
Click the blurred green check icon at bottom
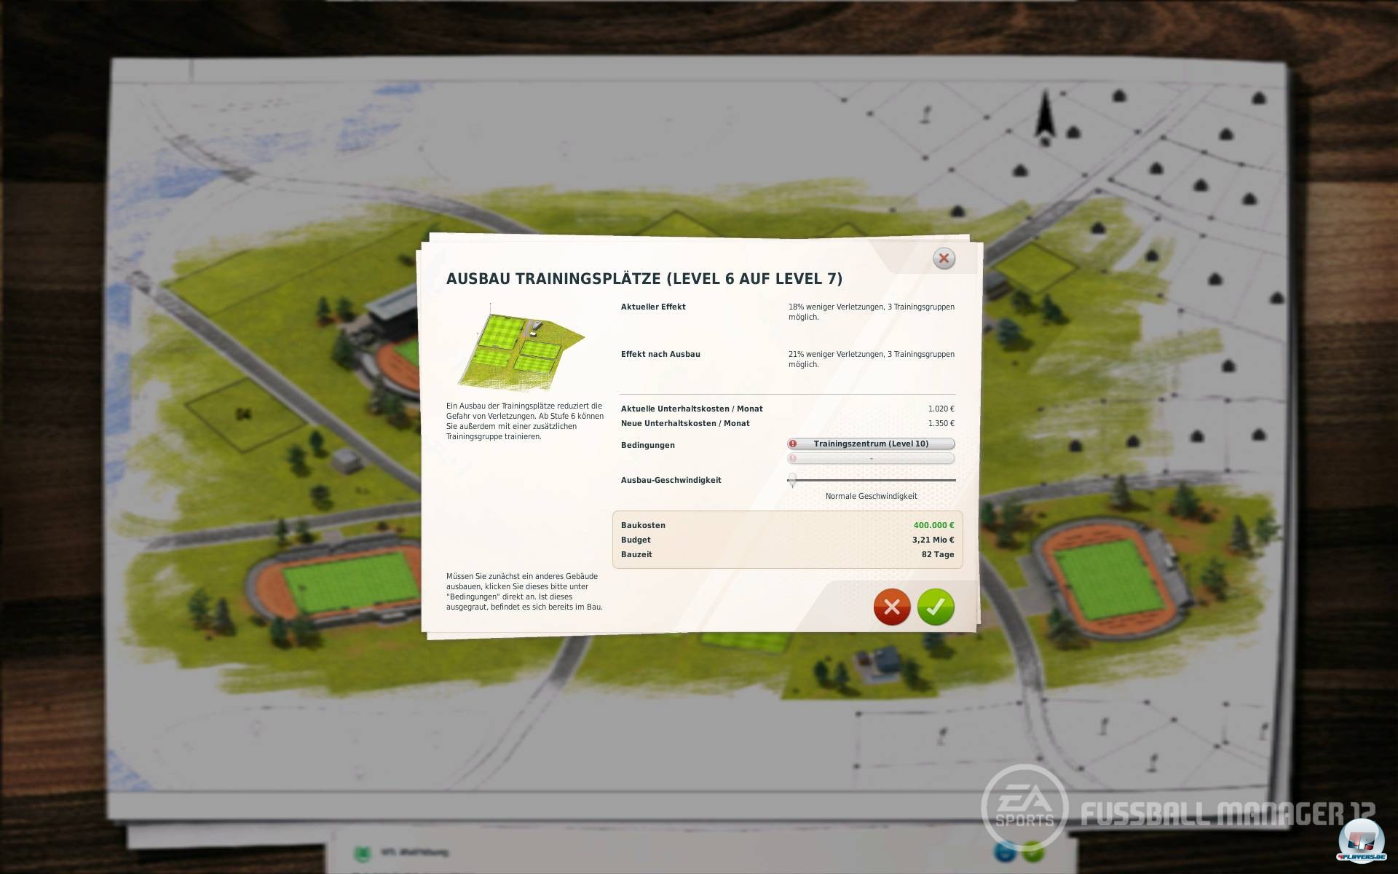click(x=1032, y=851)
